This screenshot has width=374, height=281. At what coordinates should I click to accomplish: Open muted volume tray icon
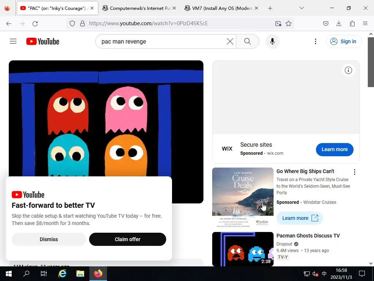pyautogui.click(x=315, y=274)
